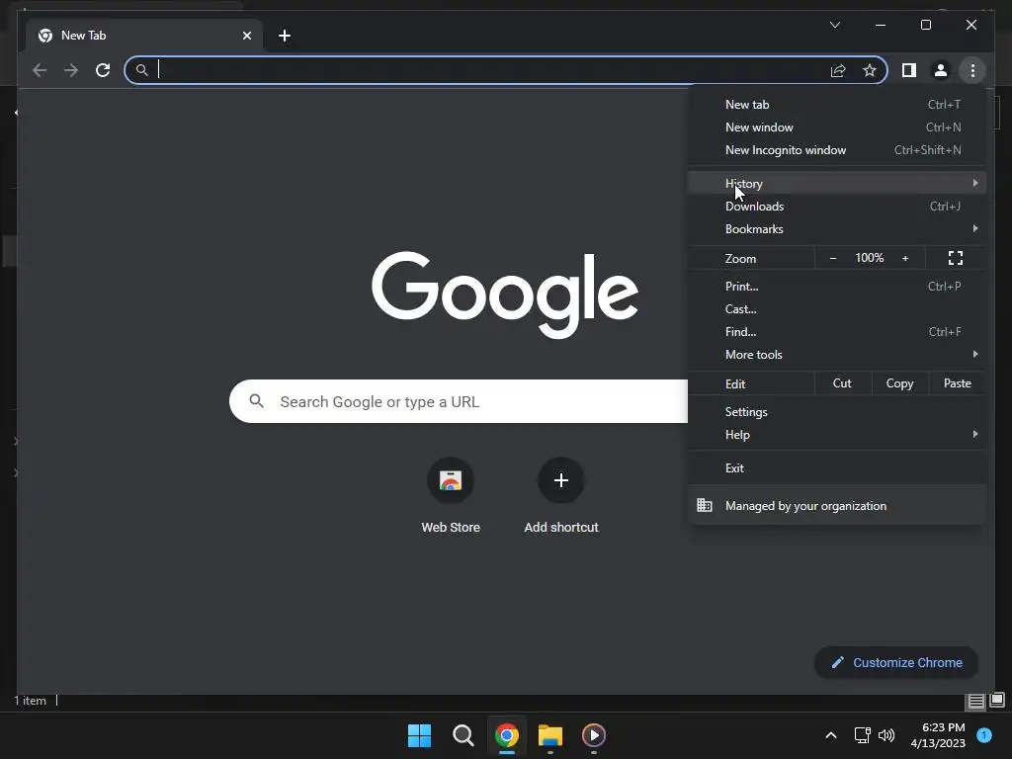
Task: Click the volume speaker tray icon
Action: coord(886,735)
